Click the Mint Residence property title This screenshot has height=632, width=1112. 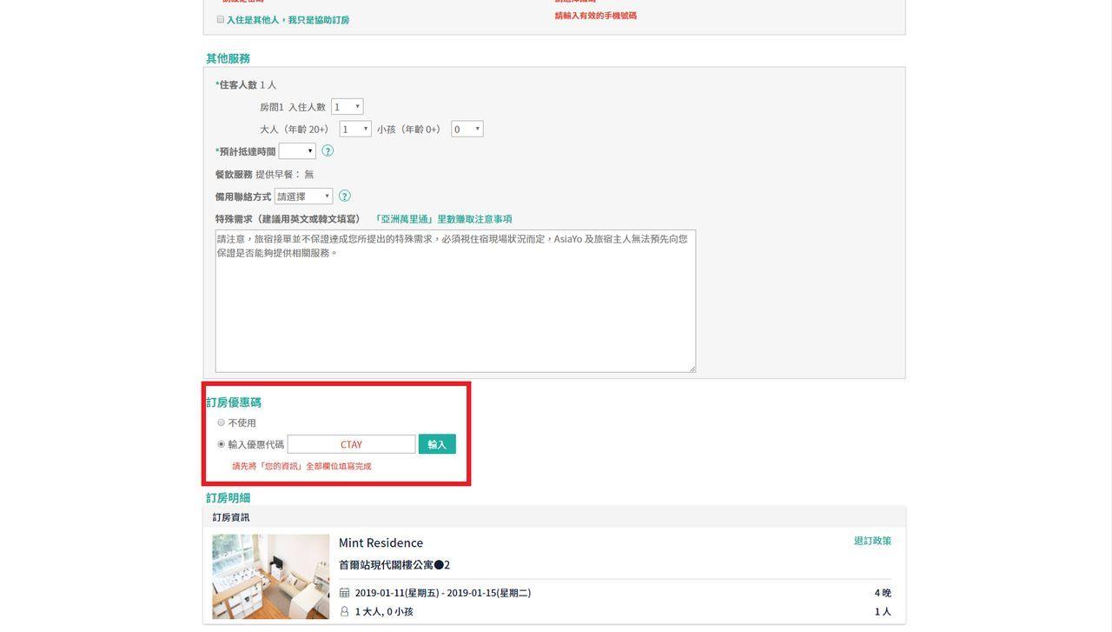click(381, 543)
